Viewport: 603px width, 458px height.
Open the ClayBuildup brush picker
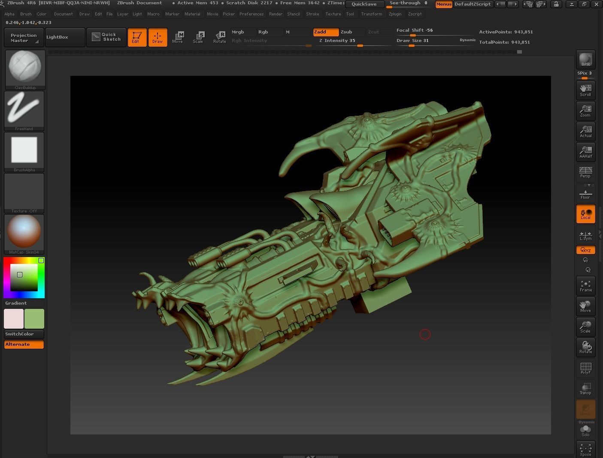click(x=25, y=70)
